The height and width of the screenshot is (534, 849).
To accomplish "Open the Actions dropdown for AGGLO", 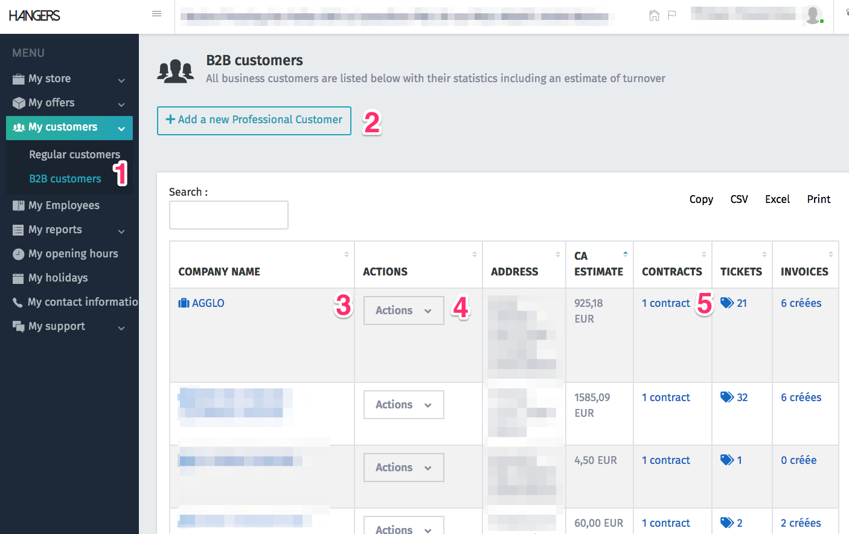I will click(403, 310).
